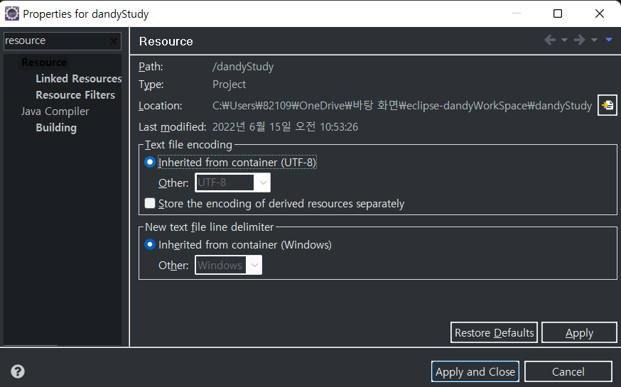Collapse the Java Compiler tree node
621x387 pixels.
click(13, 111)
